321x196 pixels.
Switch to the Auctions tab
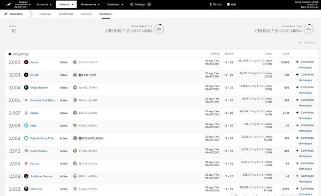coord(86,14)
